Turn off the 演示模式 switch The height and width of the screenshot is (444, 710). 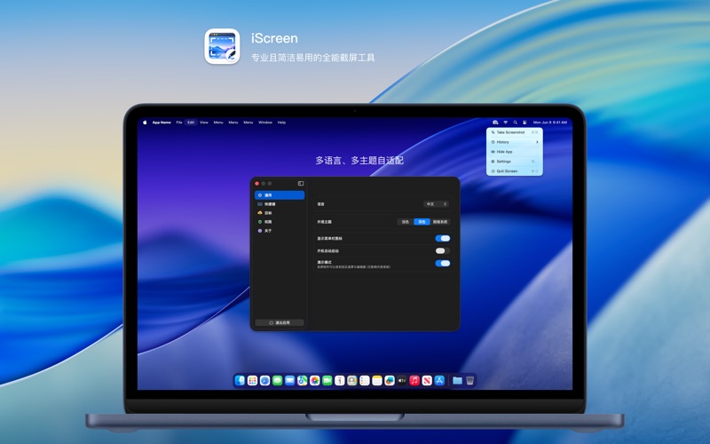tap(442, 263)
